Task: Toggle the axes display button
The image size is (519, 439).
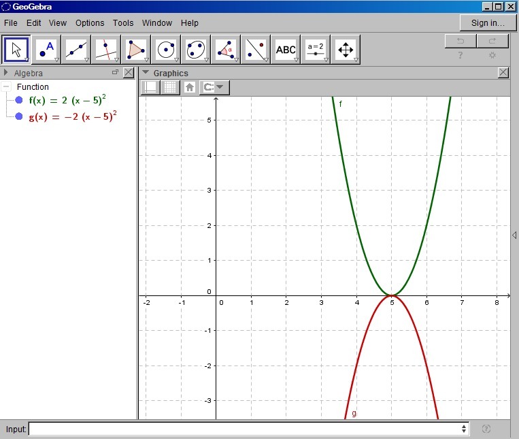Action: (150, 87)
